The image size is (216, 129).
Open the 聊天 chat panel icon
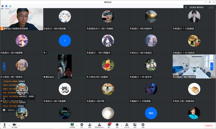(x=109, y=125)
